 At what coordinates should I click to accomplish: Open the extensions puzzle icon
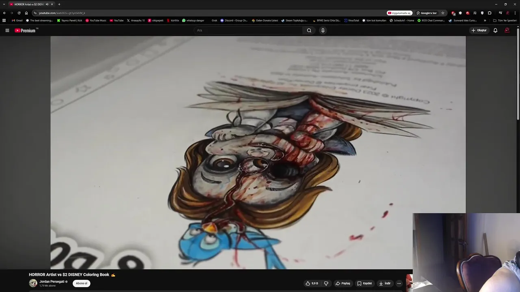[x=490, y=13]
